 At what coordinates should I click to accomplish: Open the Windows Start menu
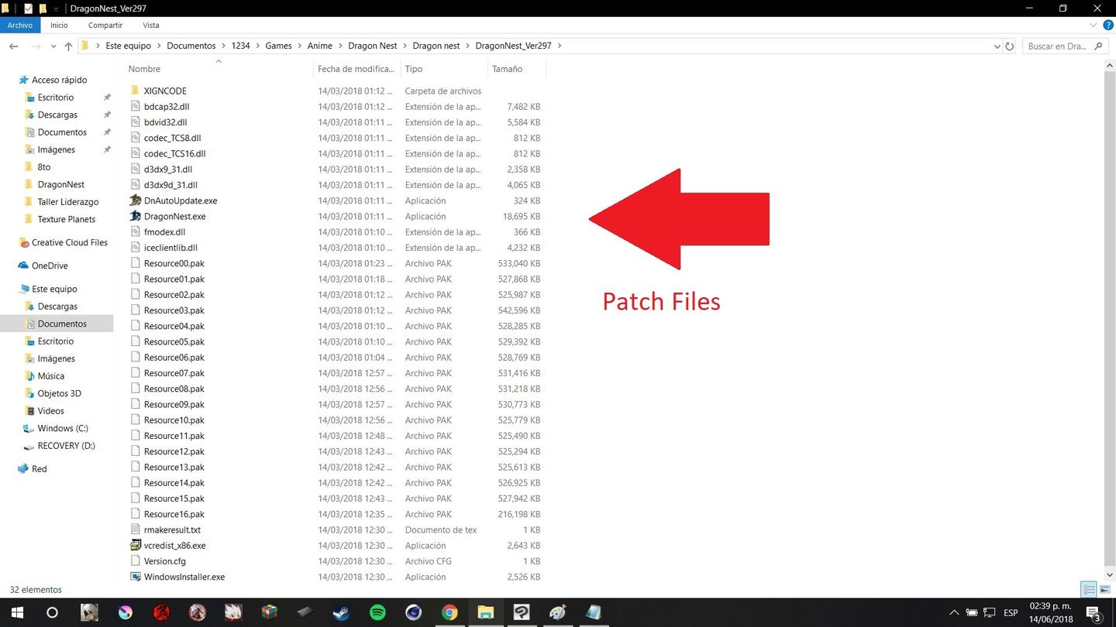click(17, 612)
